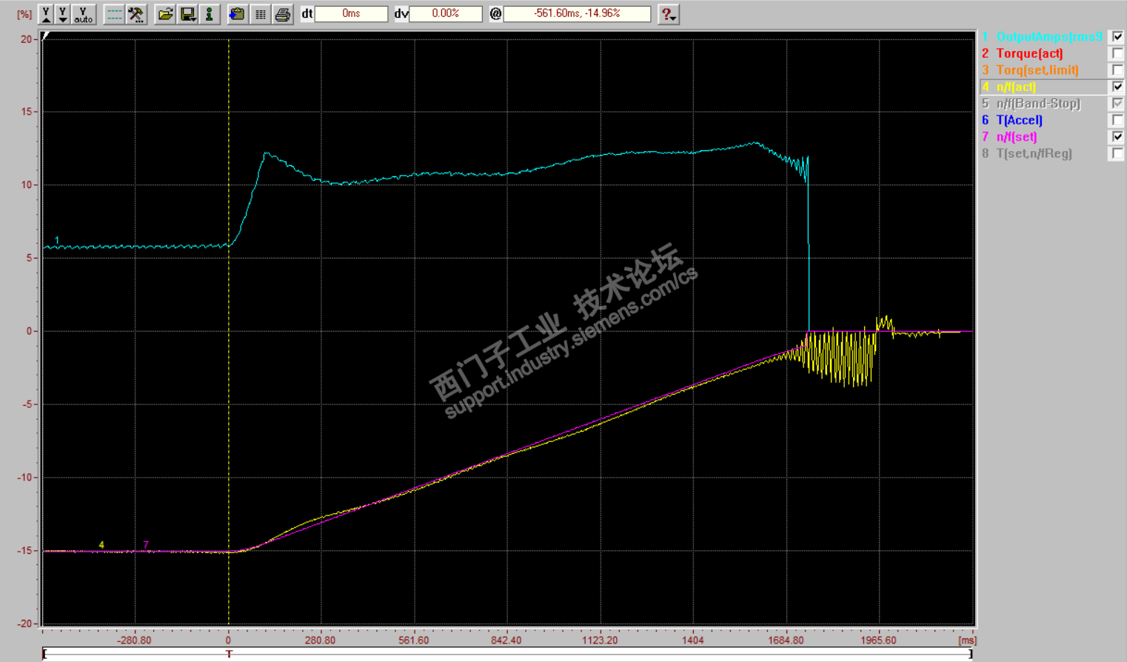Click the cursor position field showing -561.60ms
The width and height of the screenshot is (1127, 662).
click(x=577, y=14)
